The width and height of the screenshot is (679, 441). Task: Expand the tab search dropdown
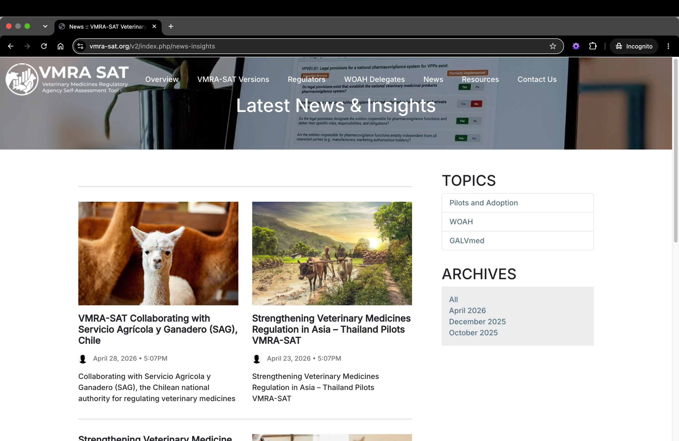click(45, 26)
